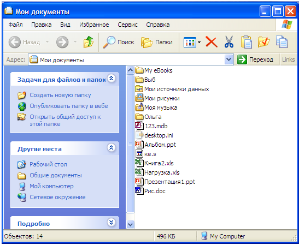Open the Избранное menu
This screenshot has width=299, height=245.
(94, 25)
